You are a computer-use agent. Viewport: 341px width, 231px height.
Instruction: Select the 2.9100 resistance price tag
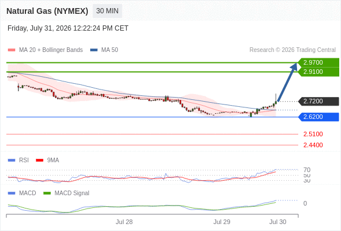[x=319, y=72]
